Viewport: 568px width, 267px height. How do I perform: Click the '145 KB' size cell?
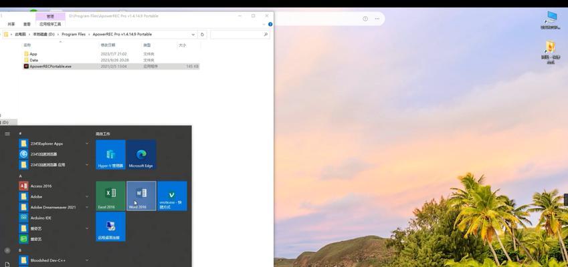[193, 67]
